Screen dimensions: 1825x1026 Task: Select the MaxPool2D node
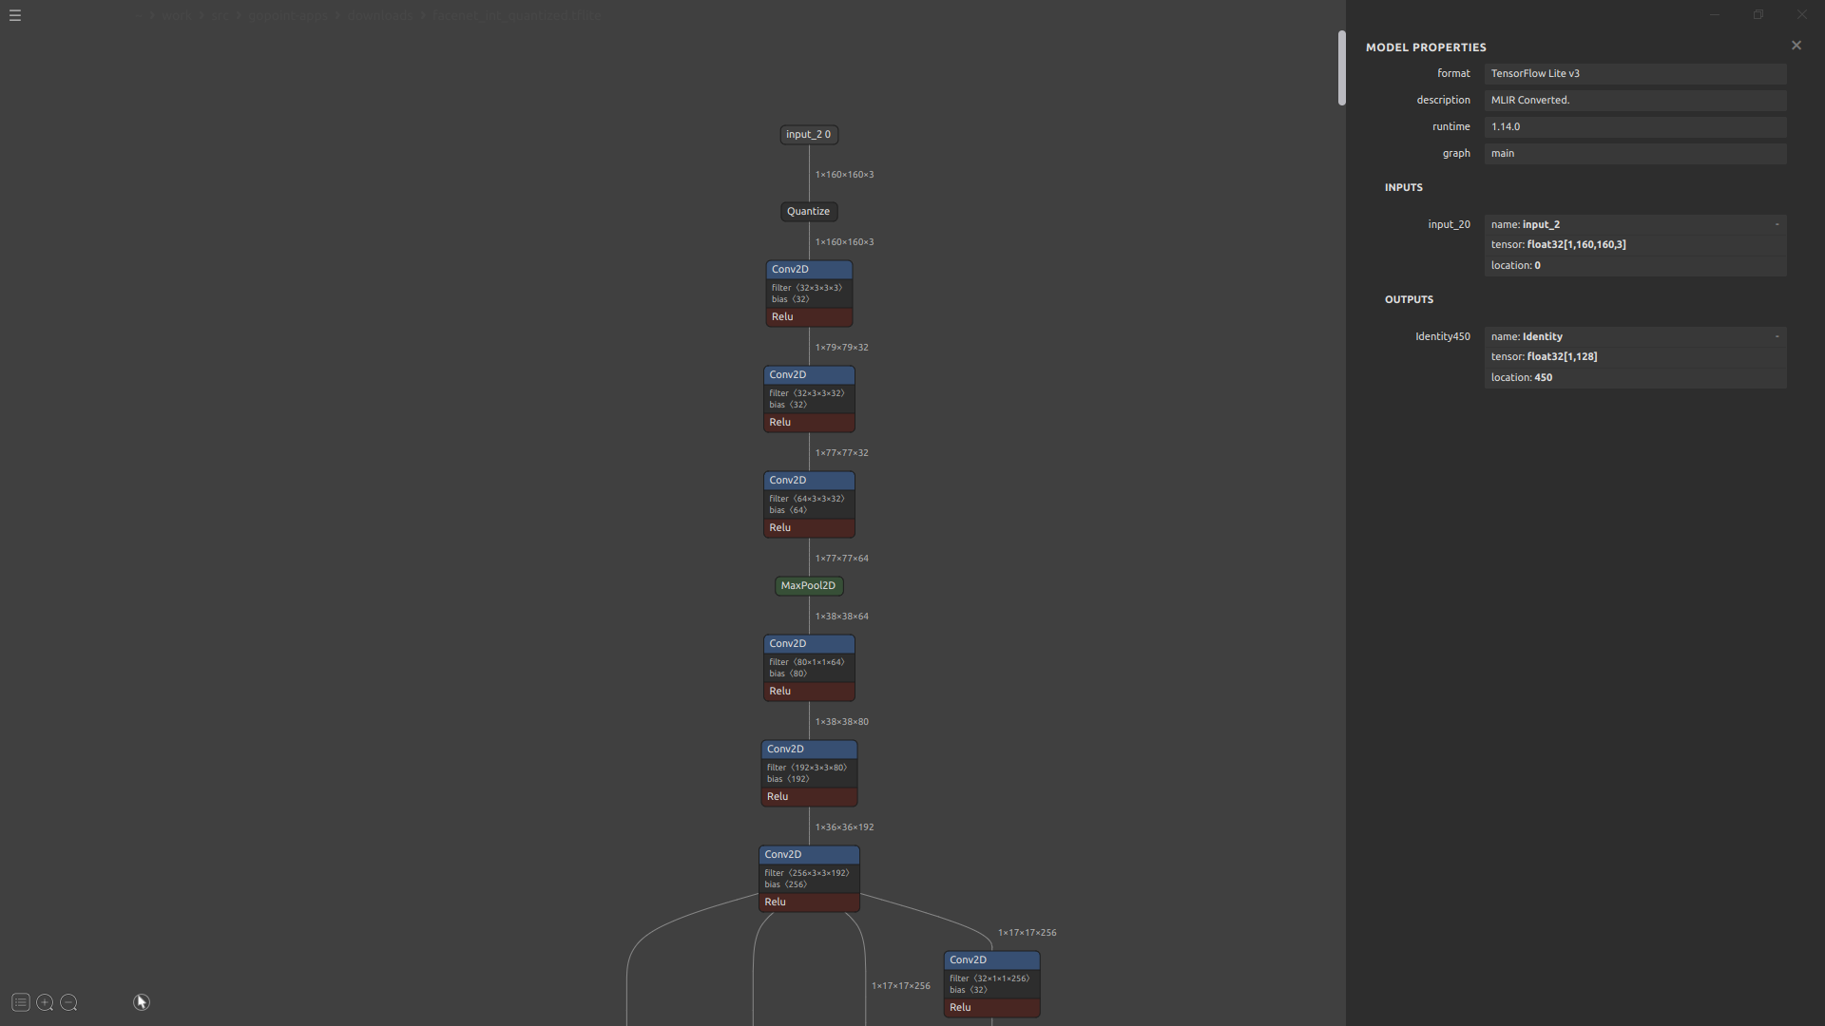click(808, 585)
